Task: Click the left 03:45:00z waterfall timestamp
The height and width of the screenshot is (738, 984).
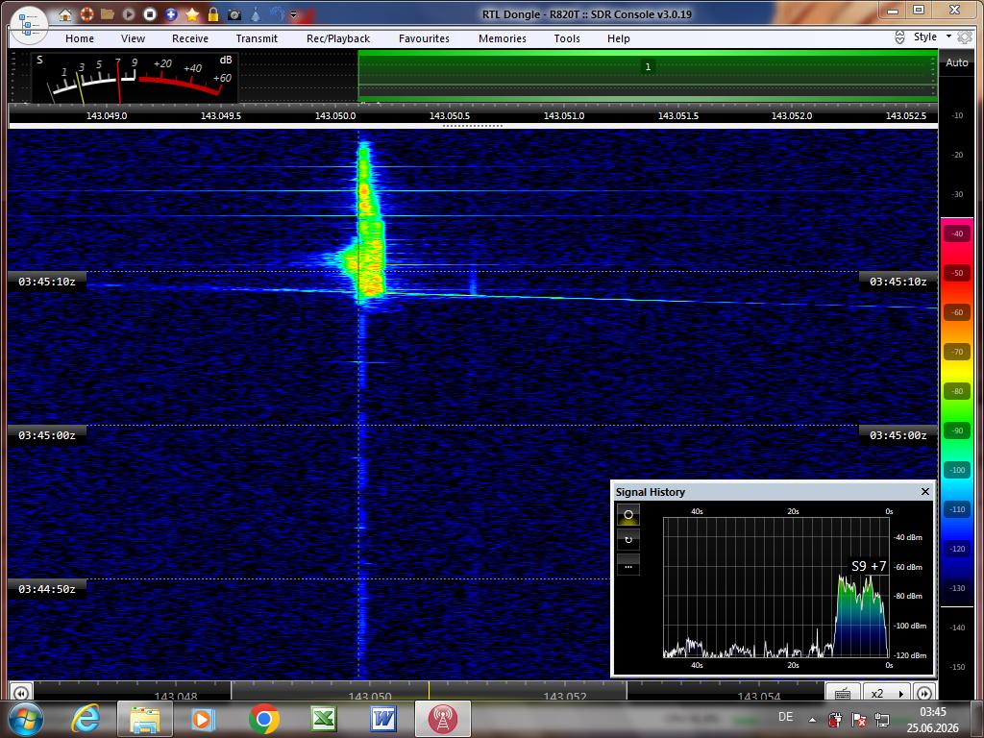Action: pyautogui.click(x=46, y=435)
